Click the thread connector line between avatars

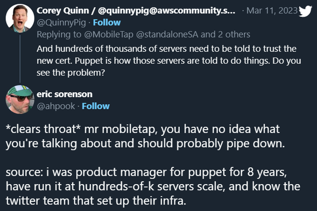point(20,59)
